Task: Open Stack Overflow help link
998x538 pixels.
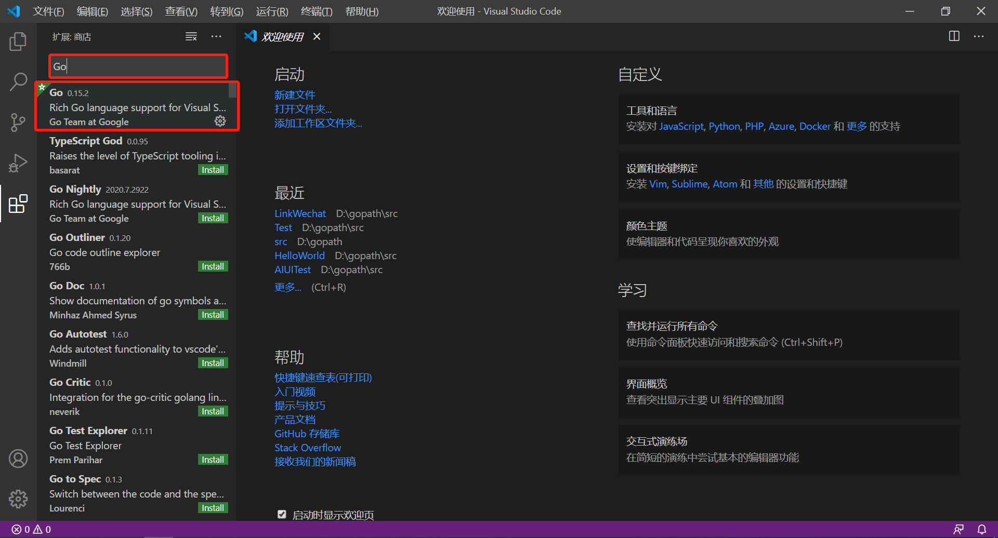Action: click(x=308, y=448)
